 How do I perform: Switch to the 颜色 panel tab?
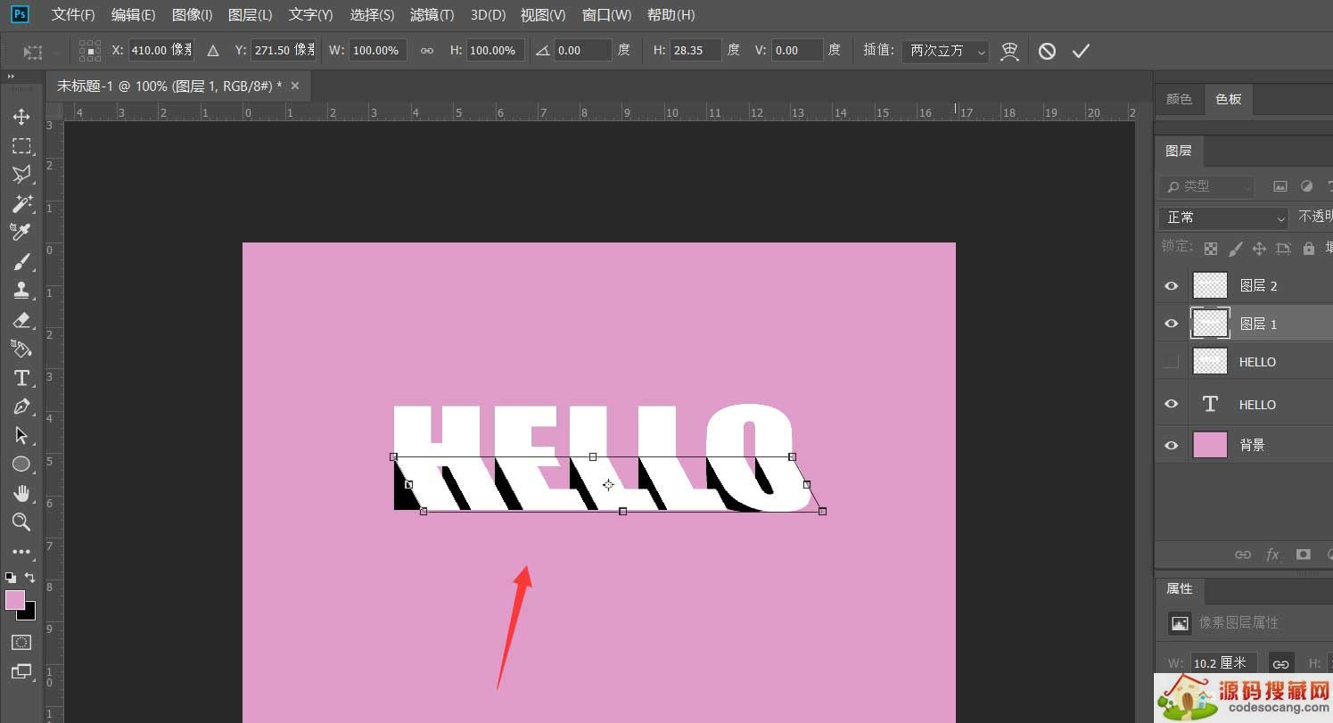(1179, 99)
